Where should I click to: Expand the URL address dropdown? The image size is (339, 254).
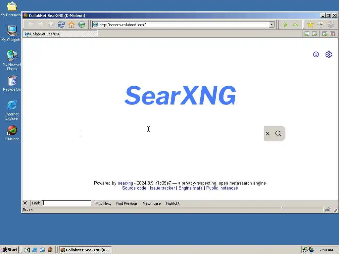[x=272, y=24]
